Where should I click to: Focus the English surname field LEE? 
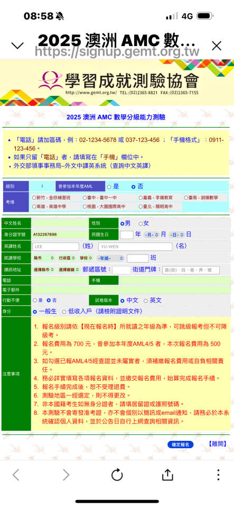(55, 247)
